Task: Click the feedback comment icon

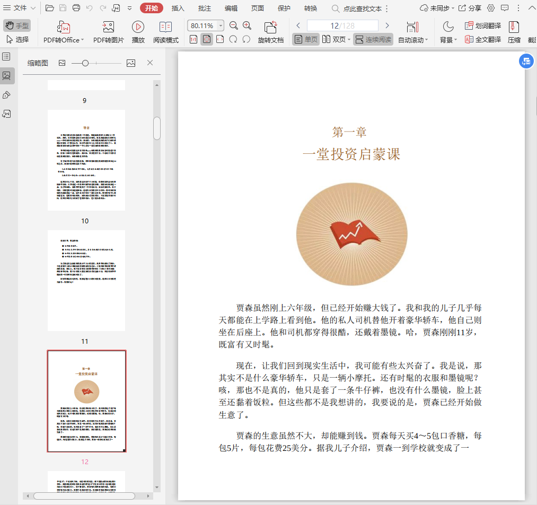Action: coord(505,8)
